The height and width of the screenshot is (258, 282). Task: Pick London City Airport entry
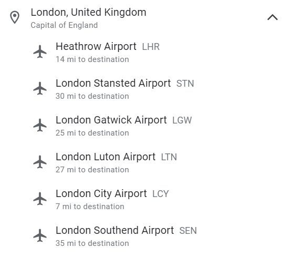click(141, 199)
